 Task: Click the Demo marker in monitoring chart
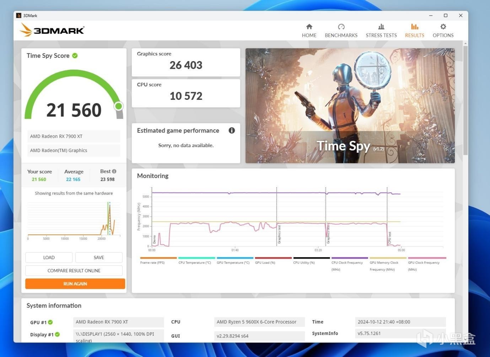(x=155, y=239)
